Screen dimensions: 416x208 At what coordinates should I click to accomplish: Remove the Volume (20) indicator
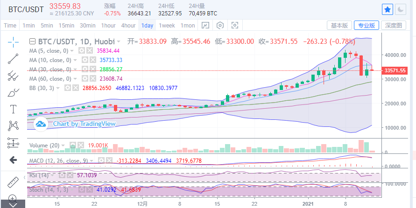81,145
